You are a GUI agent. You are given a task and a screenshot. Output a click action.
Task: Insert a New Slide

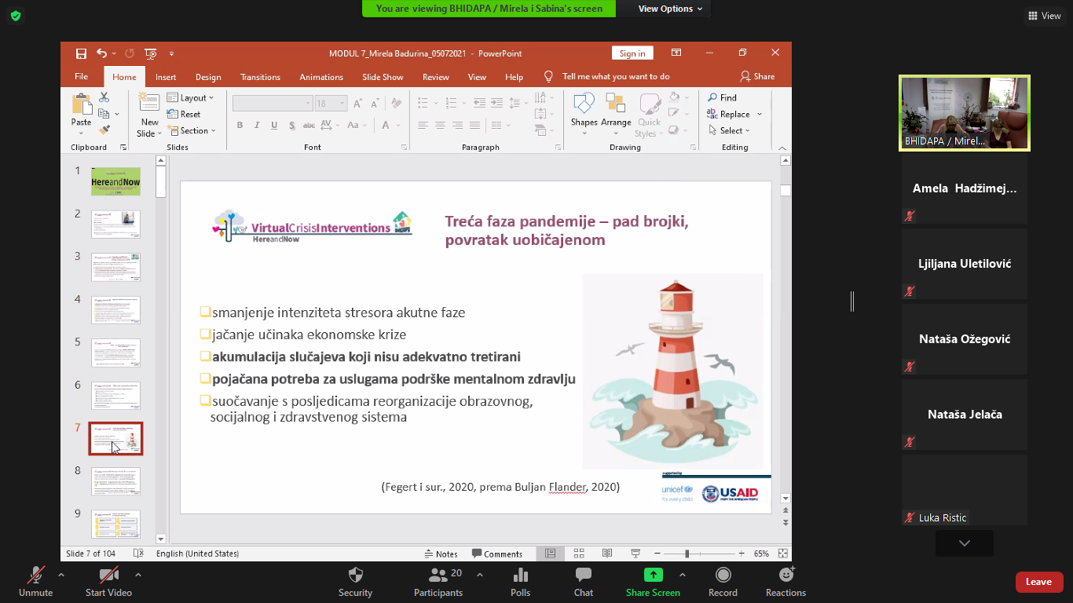pyautogui.click(x=149, y=114)
